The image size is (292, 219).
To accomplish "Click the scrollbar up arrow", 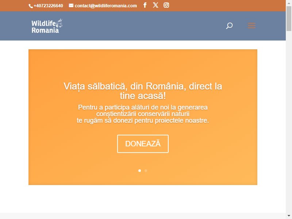I will 289,3.
